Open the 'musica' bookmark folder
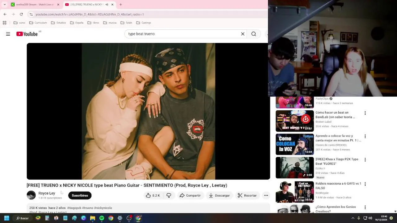The height and width of the screenshot is (223, 397). [x=110, y=23]
